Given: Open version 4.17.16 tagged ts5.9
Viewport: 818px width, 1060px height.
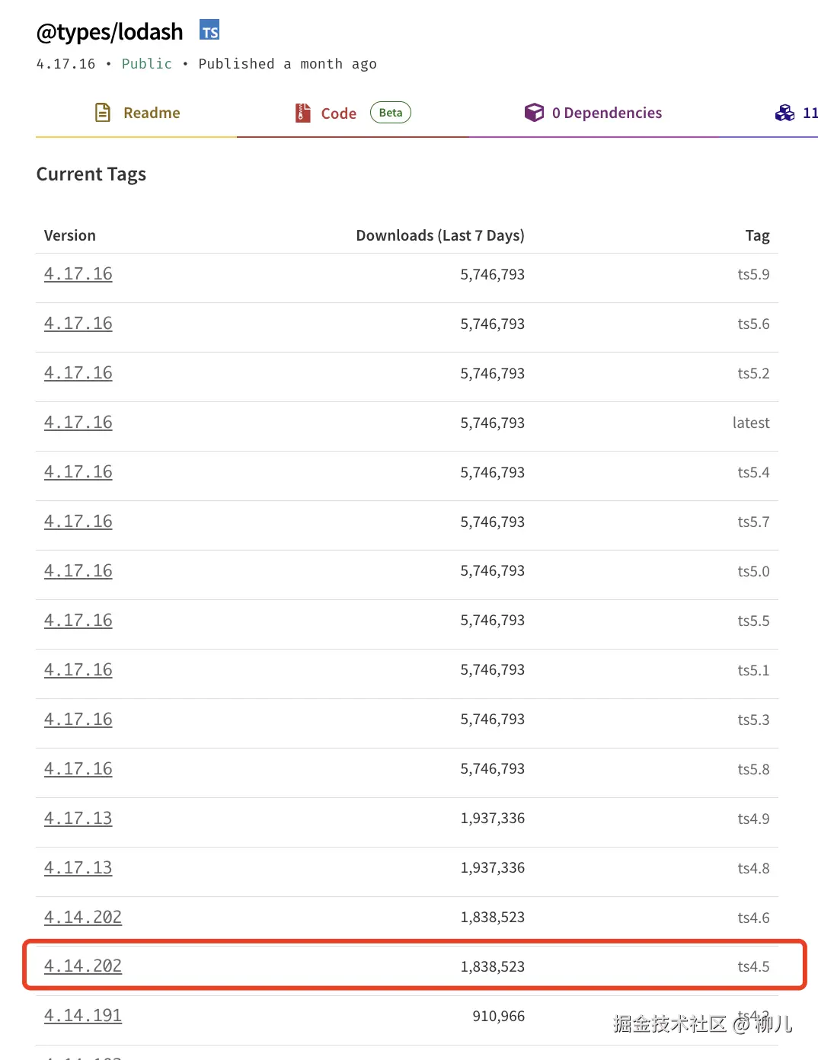Looking at the screenshot, I should (78, 274).
